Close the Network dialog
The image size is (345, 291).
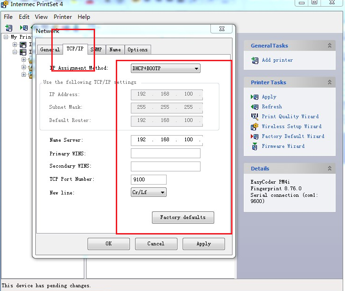pyautogui.click(x=222, y=29)
